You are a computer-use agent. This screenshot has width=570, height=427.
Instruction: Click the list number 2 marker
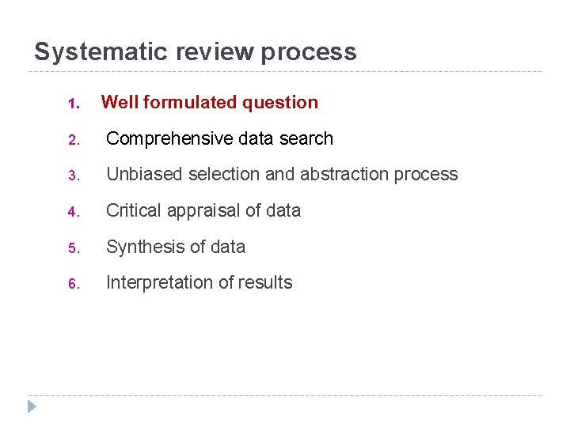[71, 140]
